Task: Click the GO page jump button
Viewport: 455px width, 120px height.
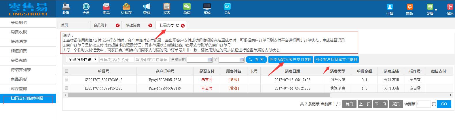Action: point(444,104)
